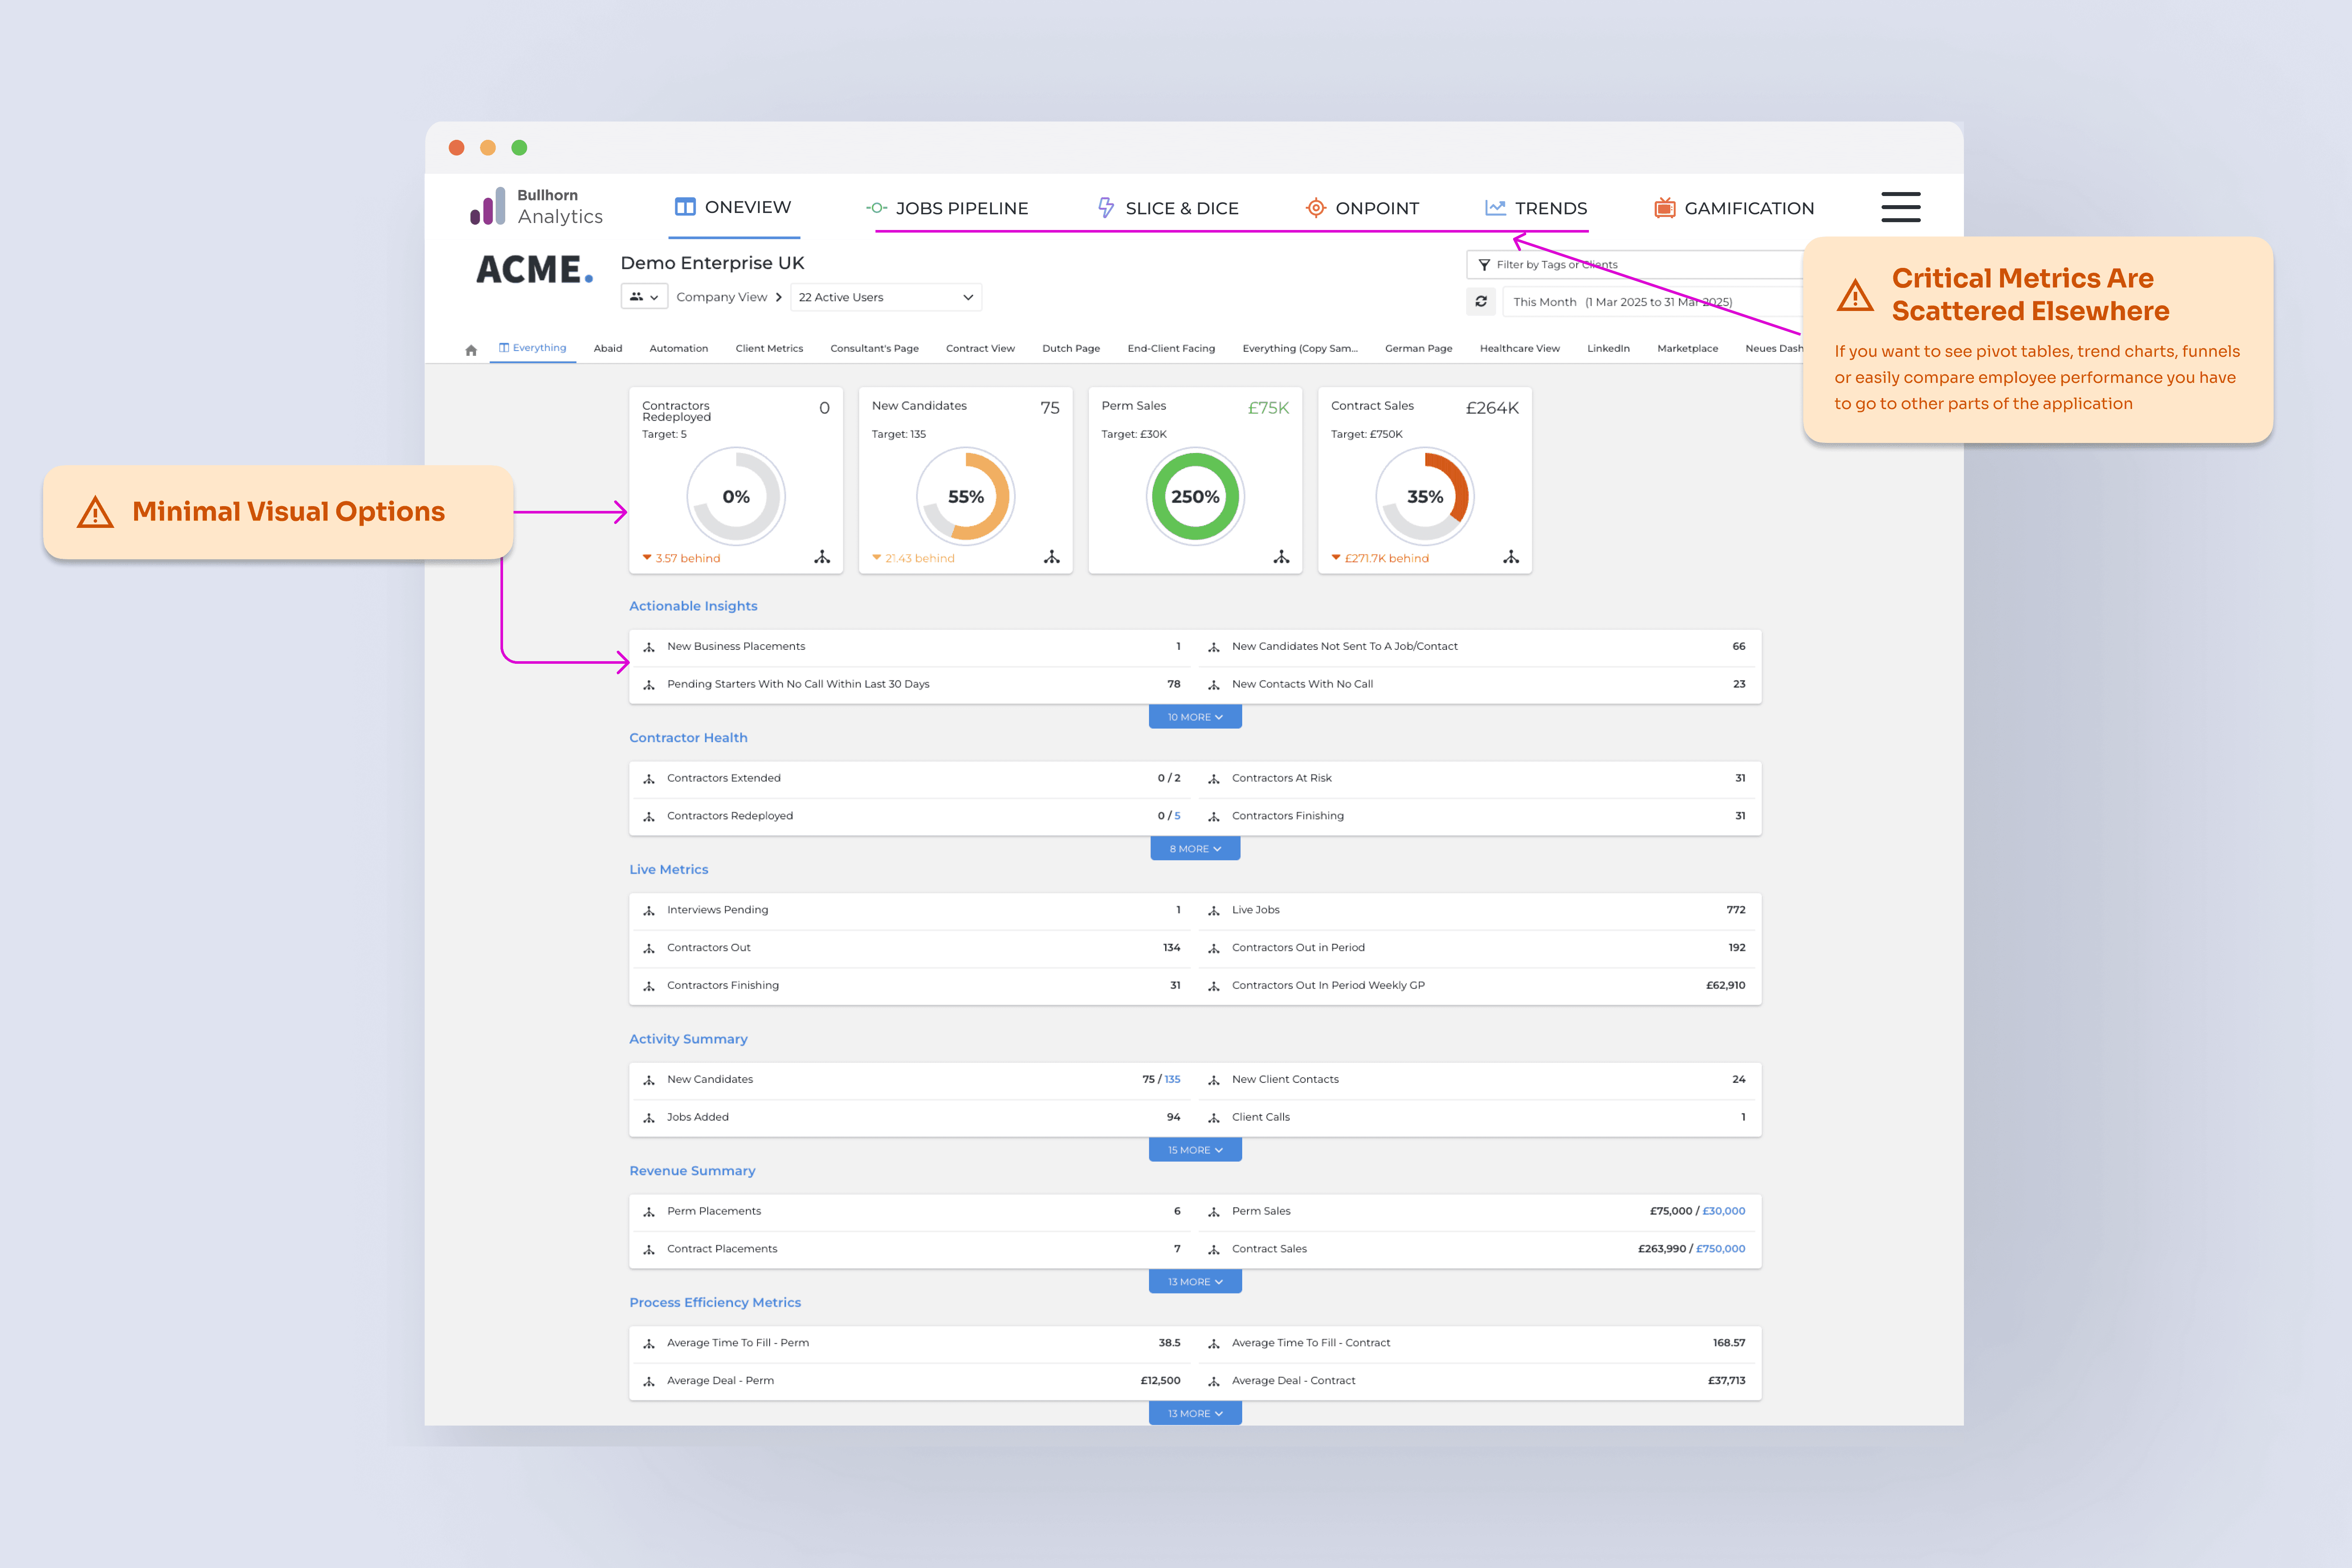Open the Gamification tab
2352x1568 pixels.
tap(1734, 208)
